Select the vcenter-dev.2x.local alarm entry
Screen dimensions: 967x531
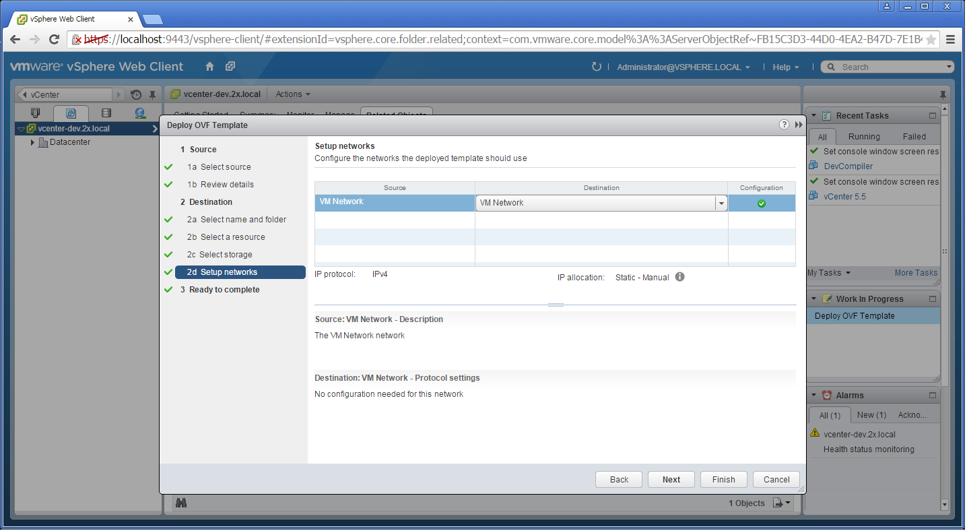(859, 435)
